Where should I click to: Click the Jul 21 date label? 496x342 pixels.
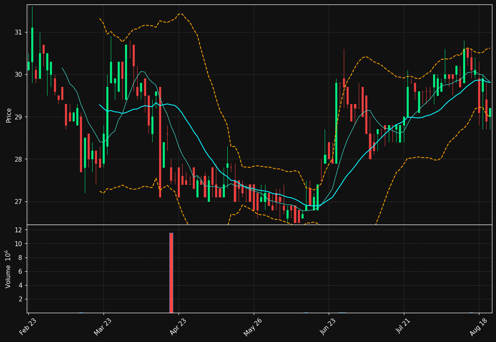point(403,327)
